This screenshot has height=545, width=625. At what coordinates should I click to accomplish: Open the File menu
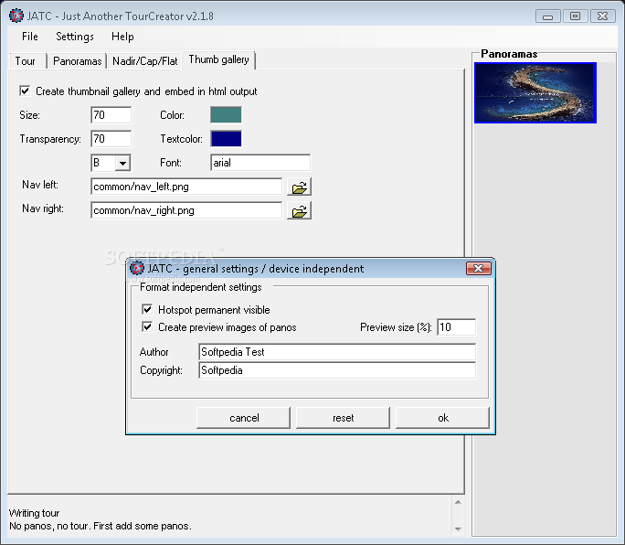point(30,37)
